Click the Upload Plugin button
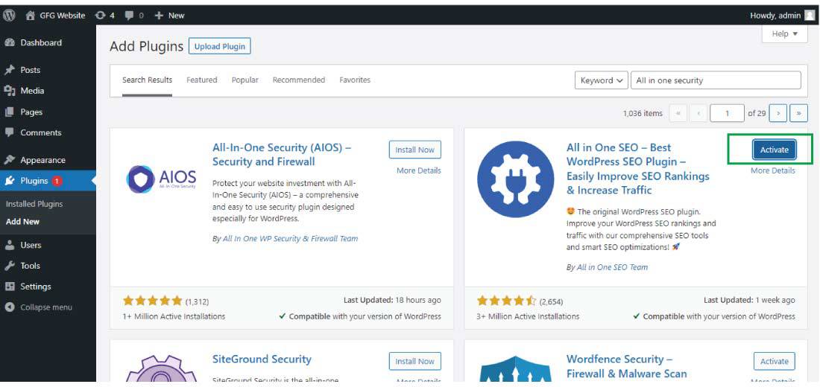Viewport: 820px width, 387px height. pyautogui.click(x=220, y=46)
